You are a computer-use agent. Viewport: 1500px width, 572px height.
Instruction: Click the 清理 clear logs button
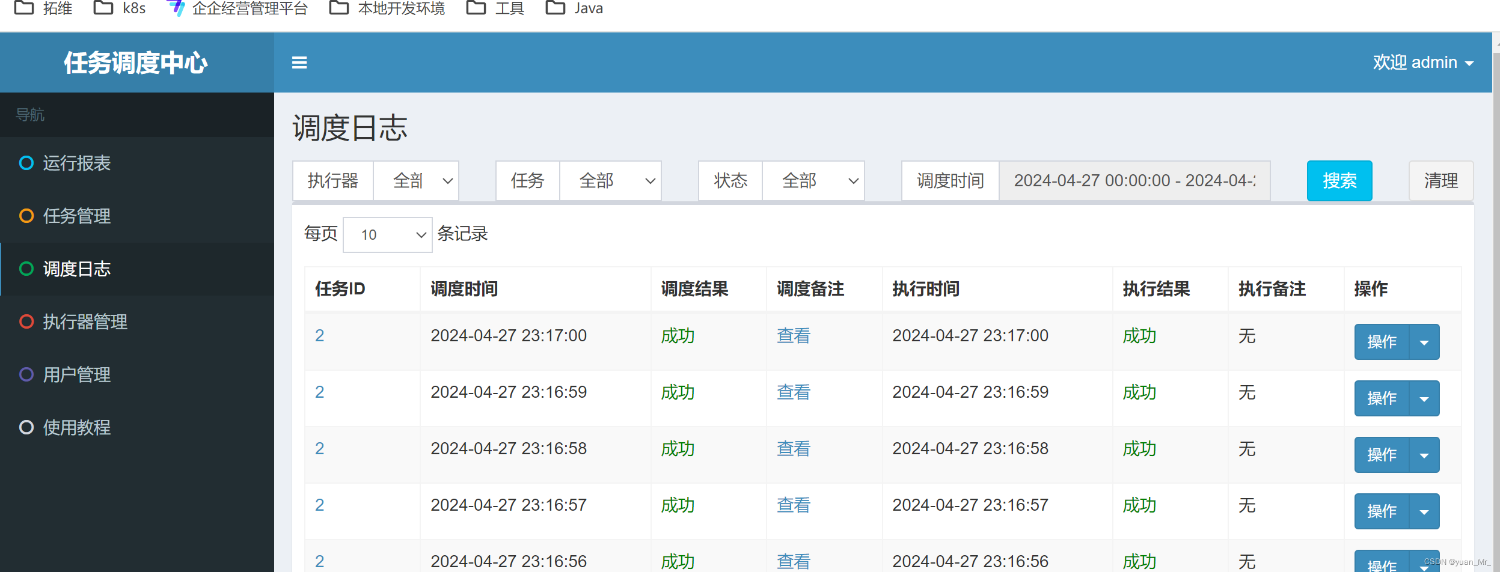1441,181
